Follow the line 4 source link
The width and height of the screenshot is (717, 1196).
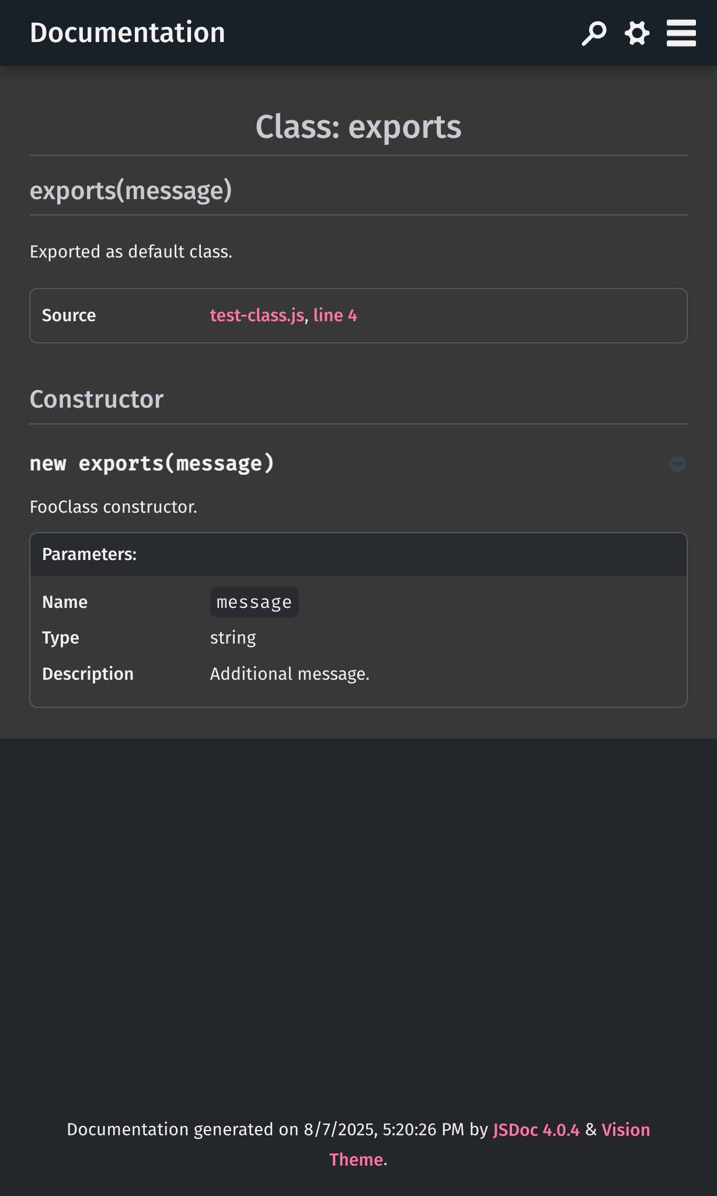(x=335, y=315)
